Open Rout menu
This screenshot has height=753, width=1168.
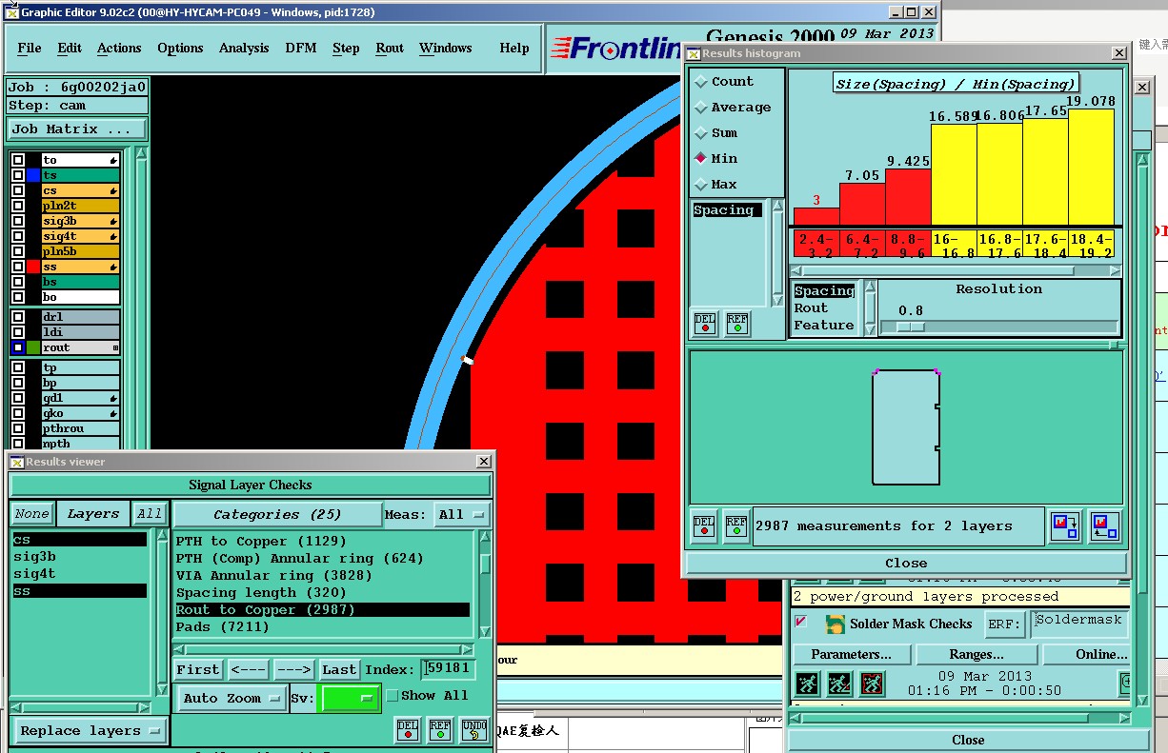(390, 48)
